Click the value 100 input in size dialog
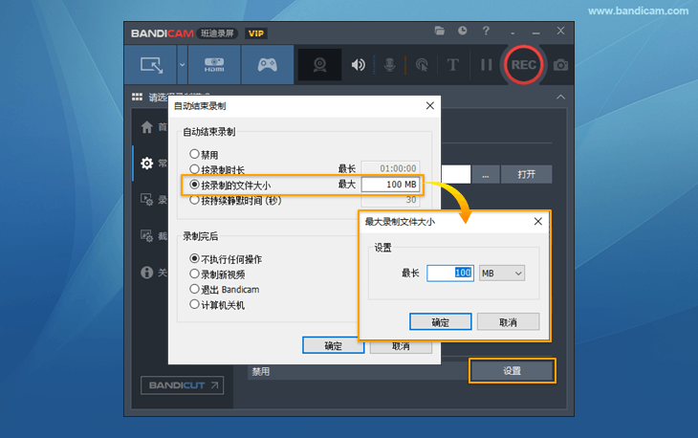 click(x=450, y=273)
